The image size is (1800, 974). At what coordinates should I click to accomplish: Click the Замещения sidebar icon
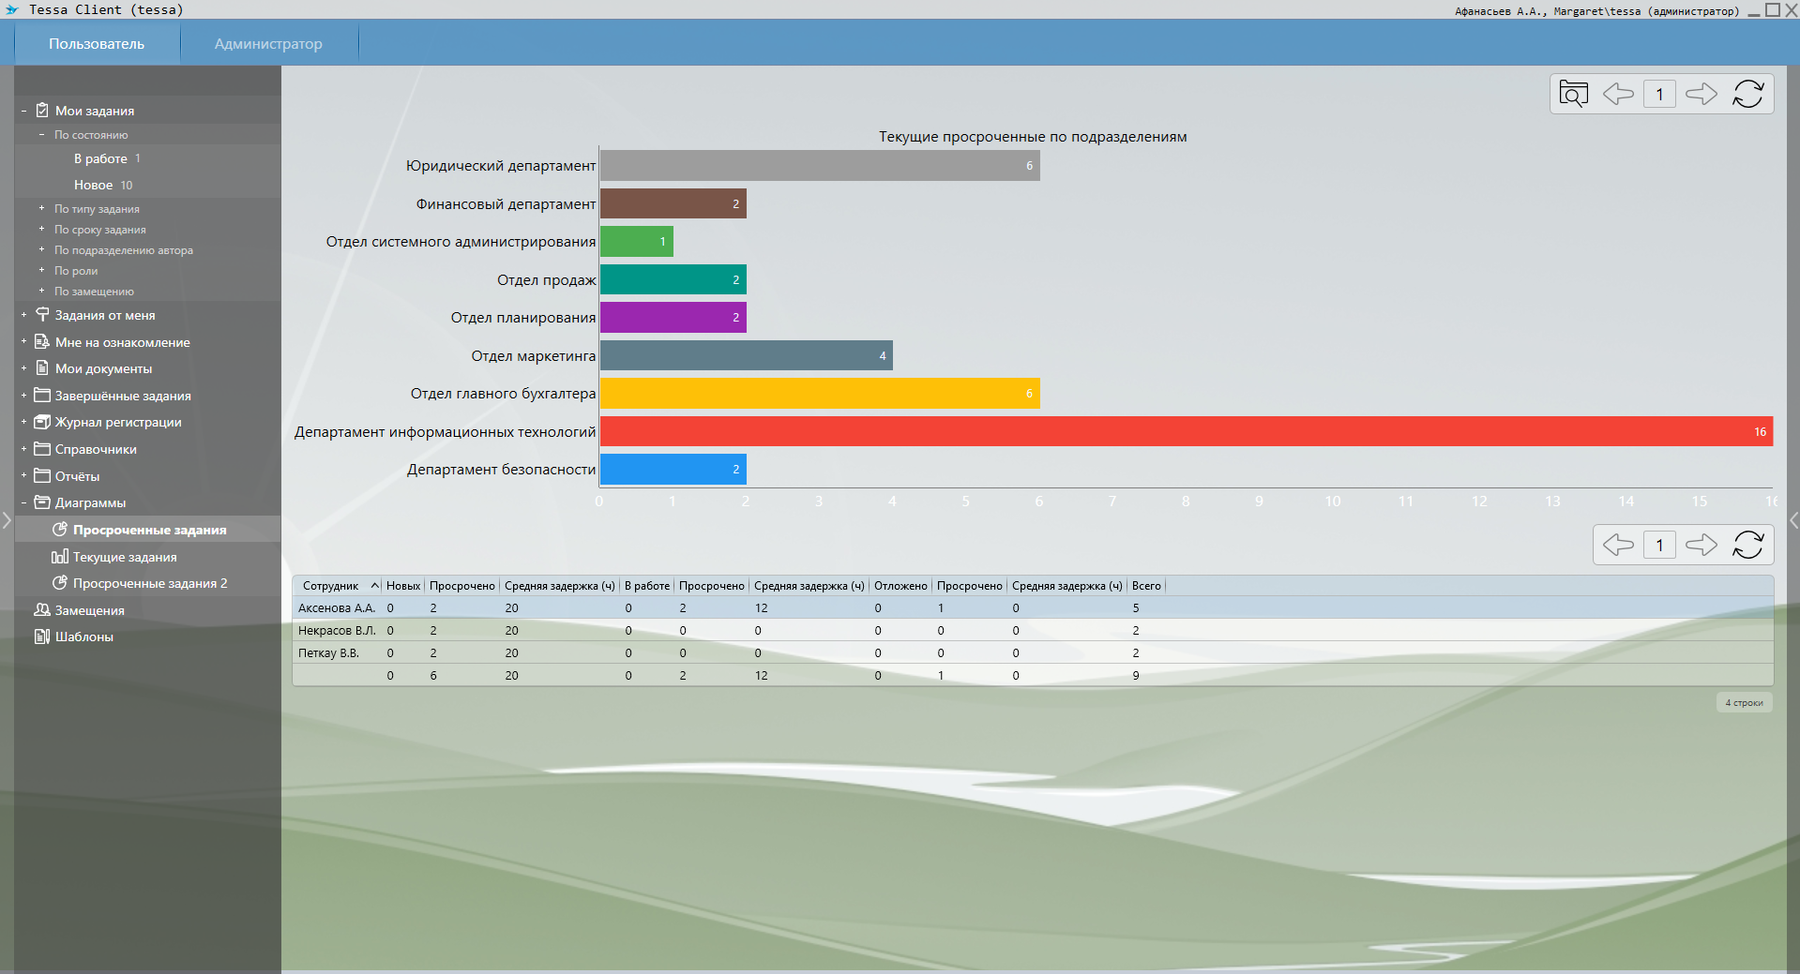point(42,610)
